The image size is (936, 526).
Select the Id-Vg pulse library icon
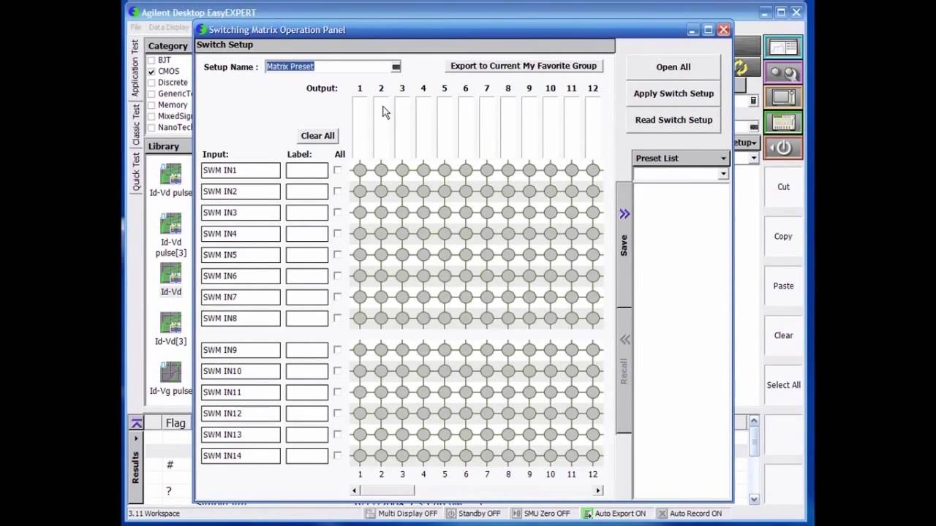[170, 373]
